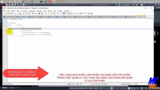Close the test.mns tab
The image size is (160, 90).
144,17
